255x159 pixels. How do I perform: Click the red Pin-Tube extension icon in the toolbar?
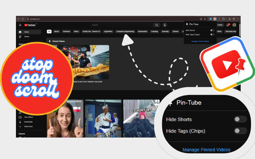point(215,19)
